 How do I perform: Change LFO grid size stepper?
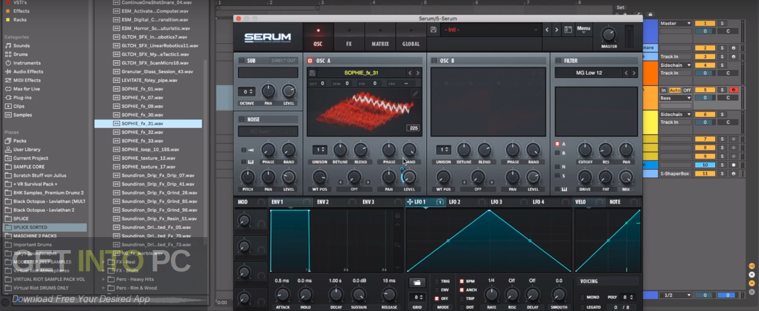coord(417,297)
